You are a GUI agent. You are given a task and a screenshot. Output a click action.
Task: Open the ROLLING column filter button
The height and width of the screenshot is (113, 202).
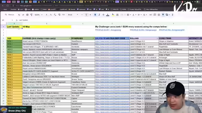tap(157, 38)
